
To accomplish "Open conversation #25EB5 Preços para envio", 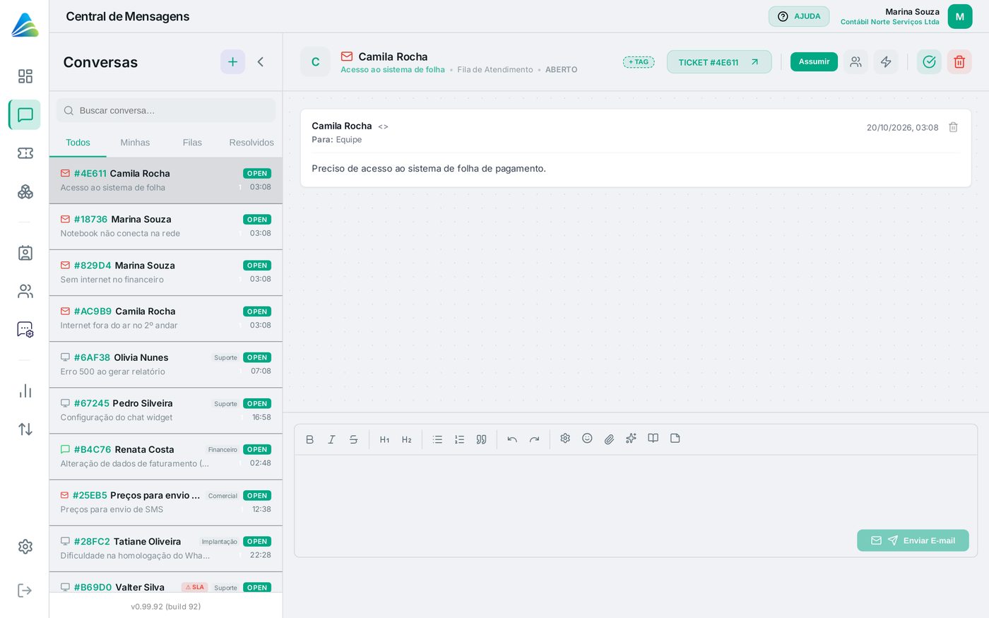I will [x=166, y=502].
